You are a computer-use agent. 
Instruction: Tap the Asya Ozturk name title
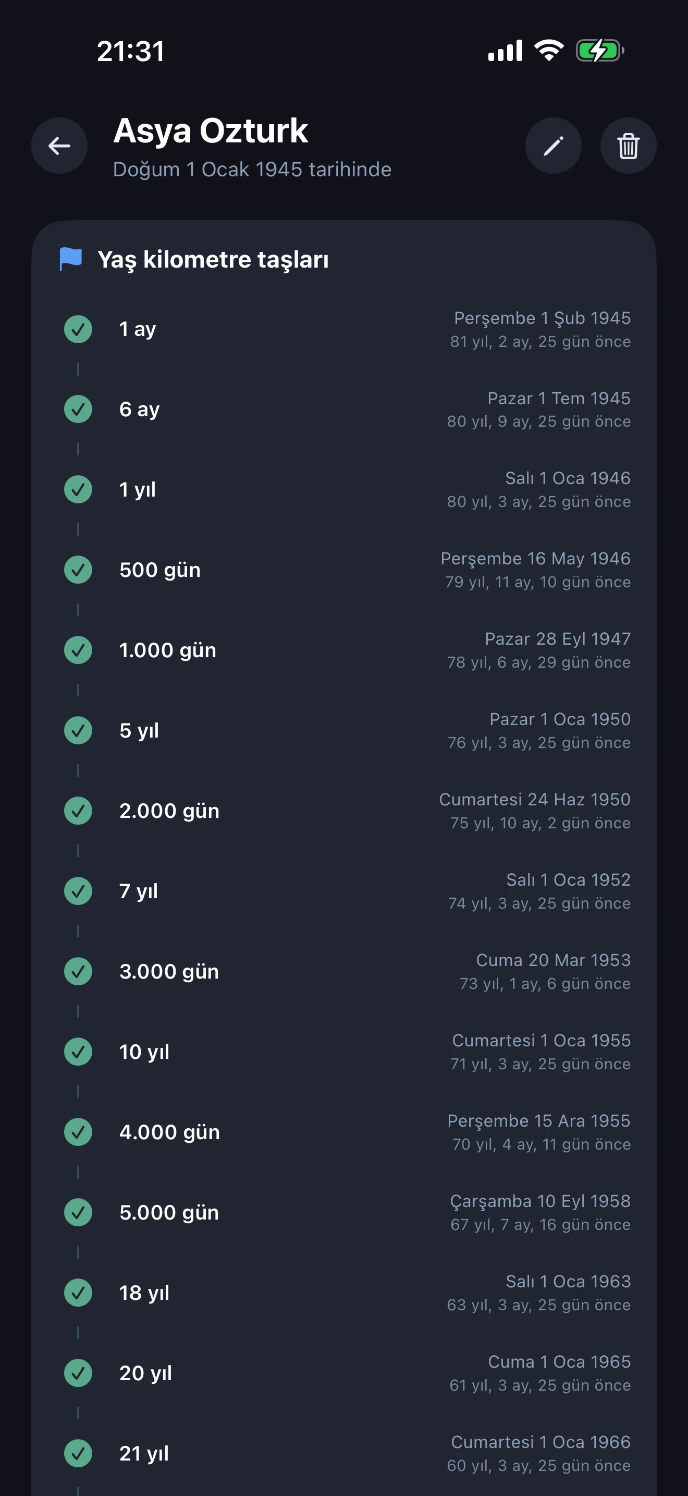[x=211, y=131]
